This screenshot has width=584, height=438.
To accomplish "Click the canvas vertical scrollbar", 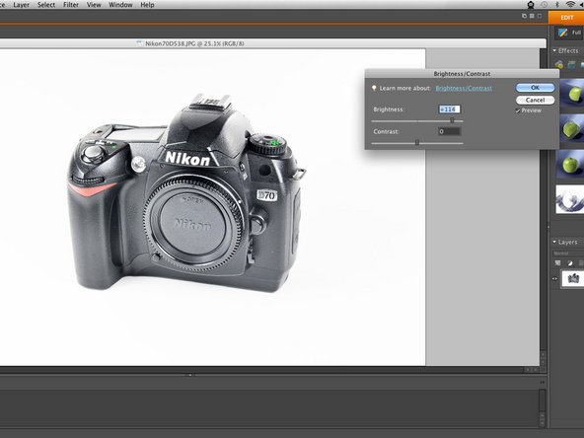I will pyautogui.click(x=543, y=207).
